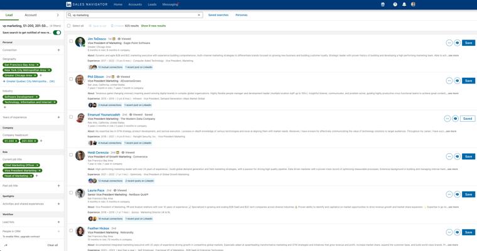Screen dimensions: 477x251
Task: Check the Select all checkbox
Action: coord(69,26)
